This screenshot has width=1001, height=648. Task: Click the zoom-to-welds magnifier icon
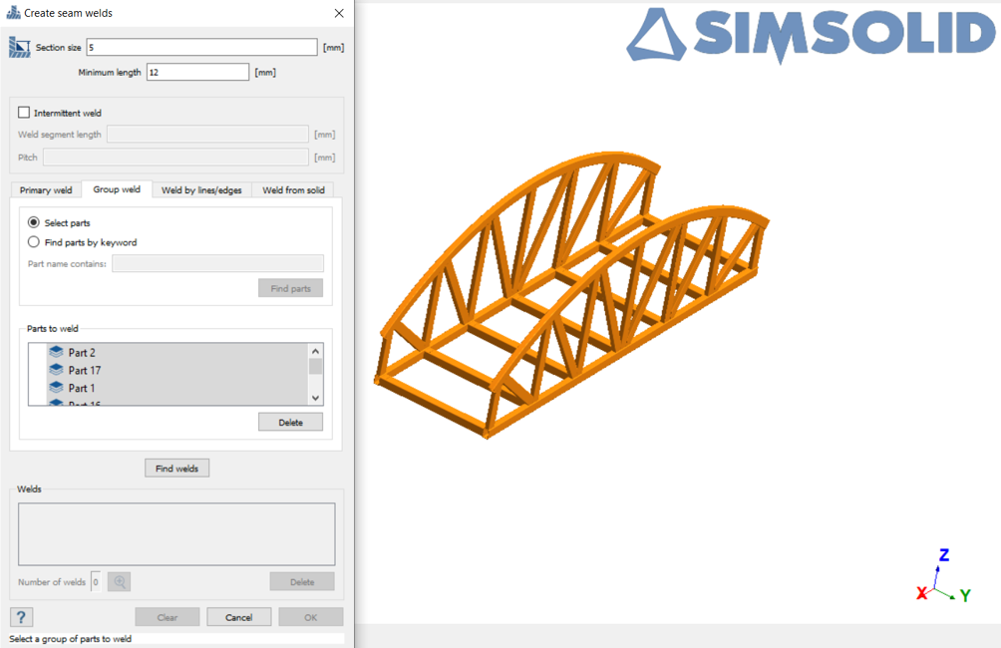120,582
